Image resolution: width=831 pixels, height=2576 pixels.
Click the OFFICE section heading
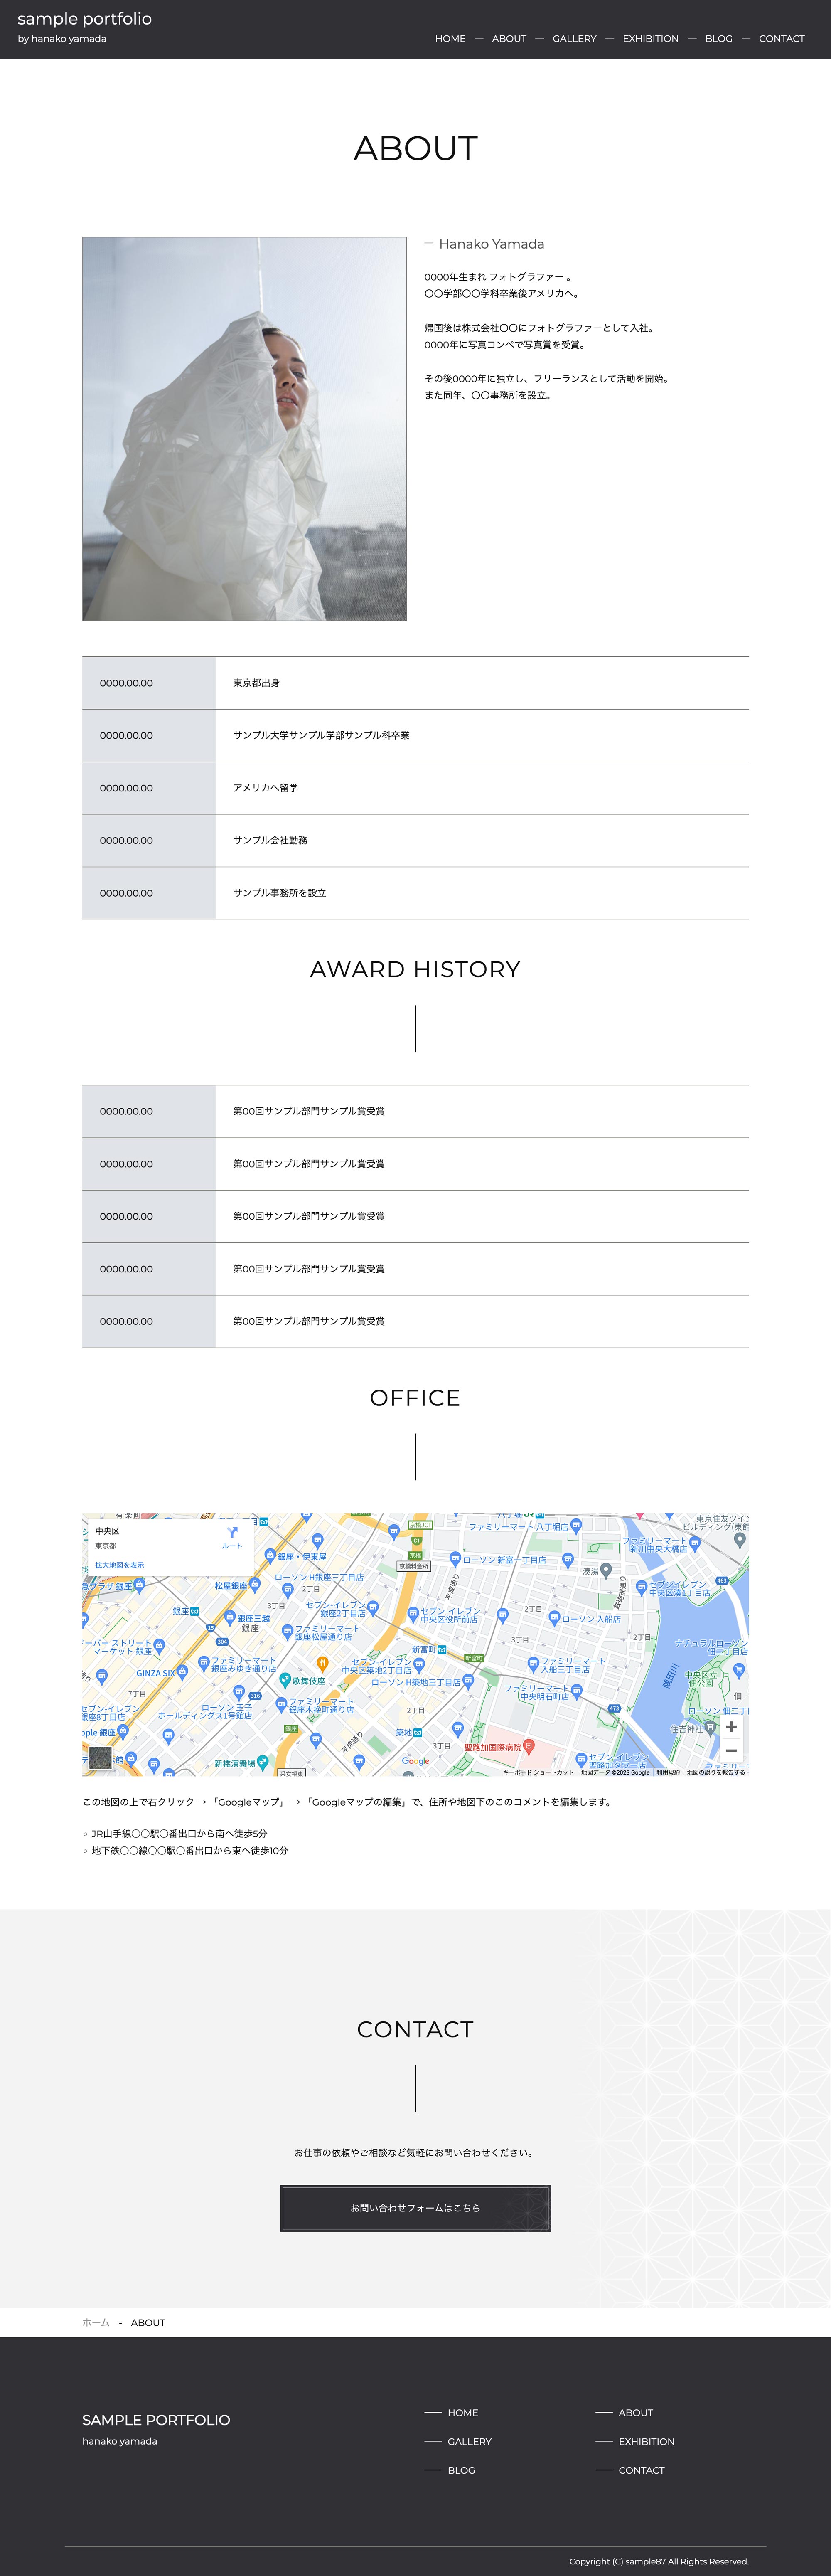coord(415,1397)
